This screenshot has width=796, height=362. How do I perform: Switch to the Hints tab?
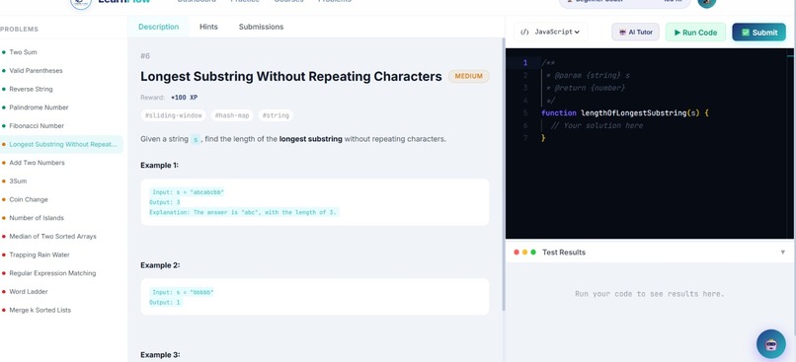pyautogui.click(x=208, y=27)
